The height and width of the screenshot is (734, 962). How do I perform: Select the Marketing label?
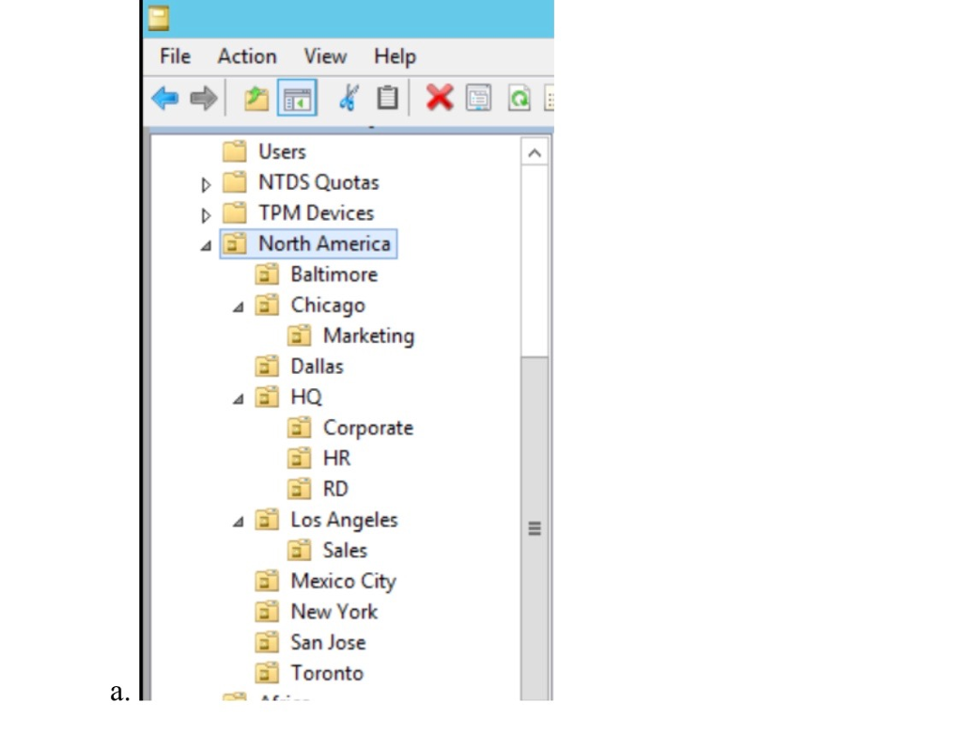(368, 336)
